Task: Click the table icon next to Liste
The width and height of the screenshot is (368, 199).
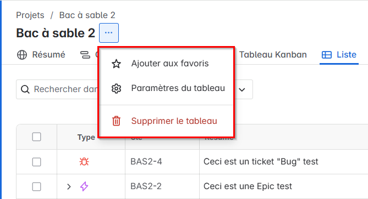Action: tap(326, 55)
